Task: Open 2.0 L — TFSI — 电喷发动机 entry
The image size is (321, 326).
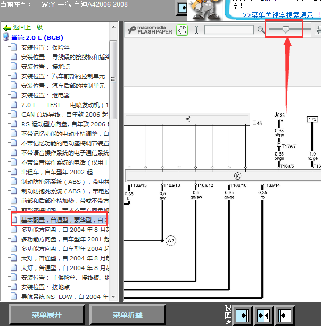Action: point(65,105)
